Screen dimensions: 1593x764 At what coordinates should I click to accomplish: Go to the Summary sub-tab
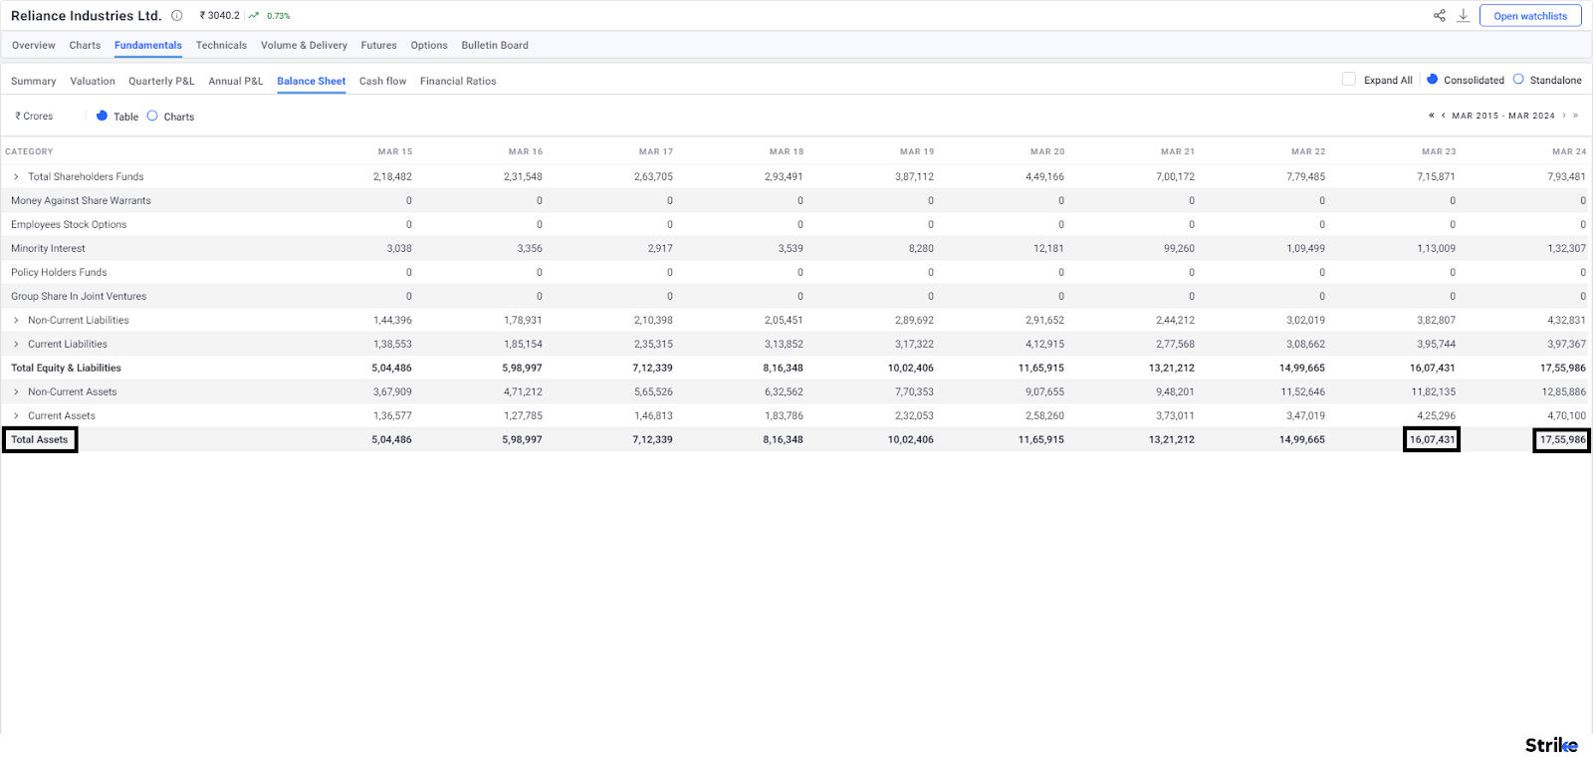click(x=34, y=81)
